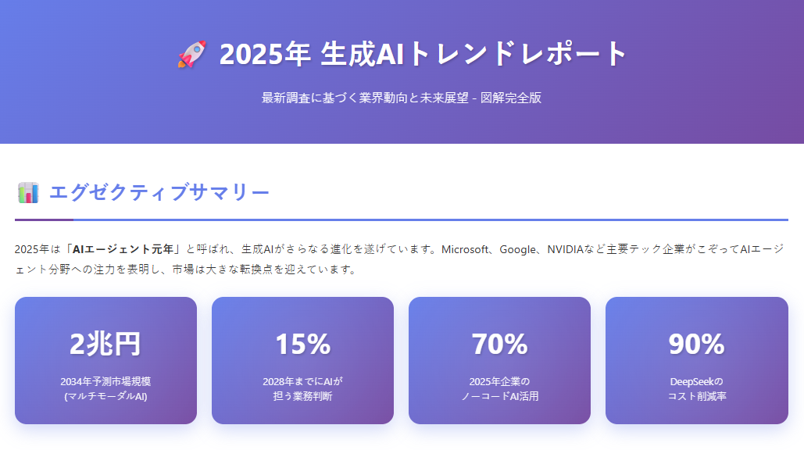Click the rocket emoji in the title

pyautogui.click(x=191, y=55)
